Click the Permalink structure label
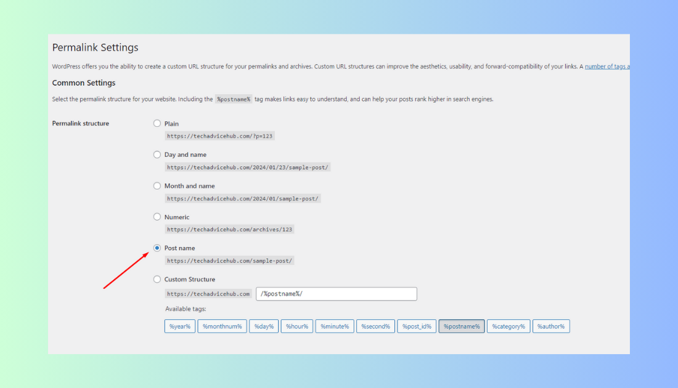 [x=80, y=124]
